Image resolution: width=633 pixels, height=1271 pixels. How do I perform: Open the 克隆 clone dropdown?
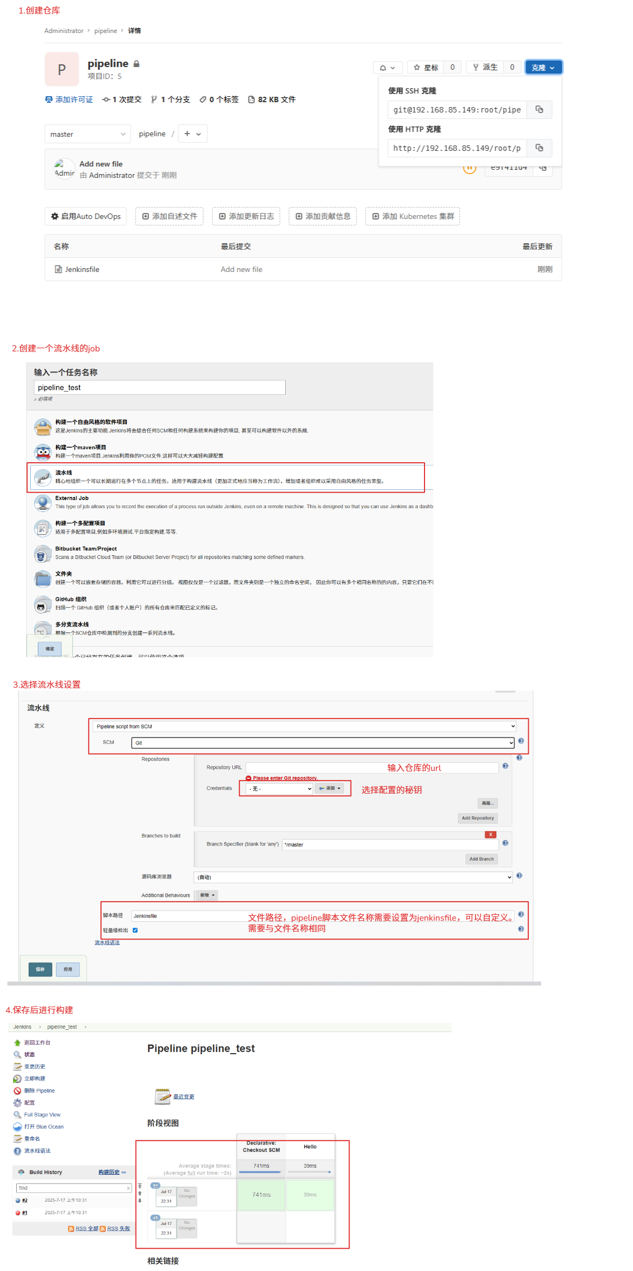point(543,68)
